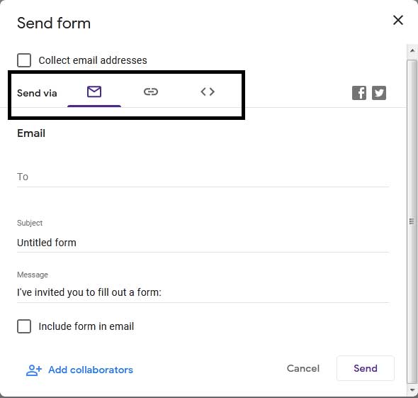Switch to the link sharing tab

click(x=151, y=92)
